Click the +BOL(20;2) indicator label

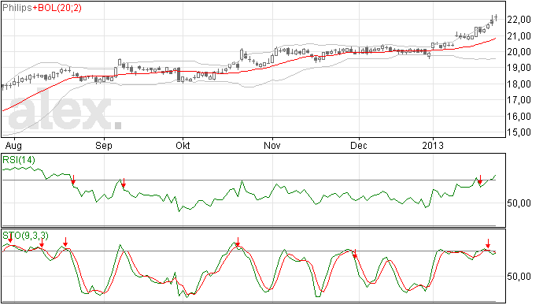[57, 8]
